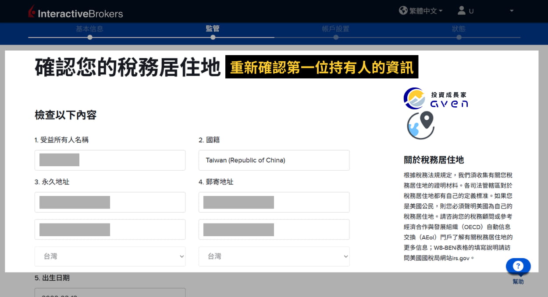Click the first 永久地址 line field
548x297 pixels.
tap(110, 202)
